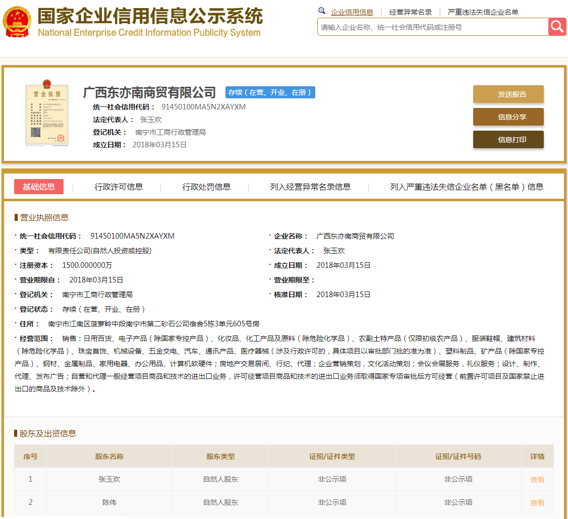Click the small magnifier icon beside 企业信用信息
The height and width of the screenshot is (519, 568).
point(322,11)
